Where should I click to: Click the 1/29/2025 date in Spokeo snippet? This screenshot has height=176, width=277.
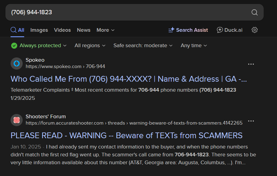(23, 98)
